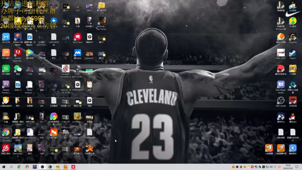Open the Google Chrome desktop shortcut

[x=6, y=135]
